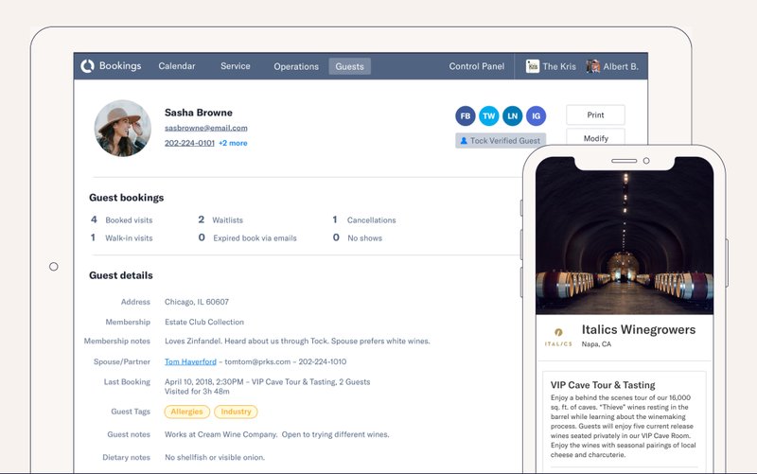
Task: Click the Works at Cream Wine Company note
Action: [276, 434]
